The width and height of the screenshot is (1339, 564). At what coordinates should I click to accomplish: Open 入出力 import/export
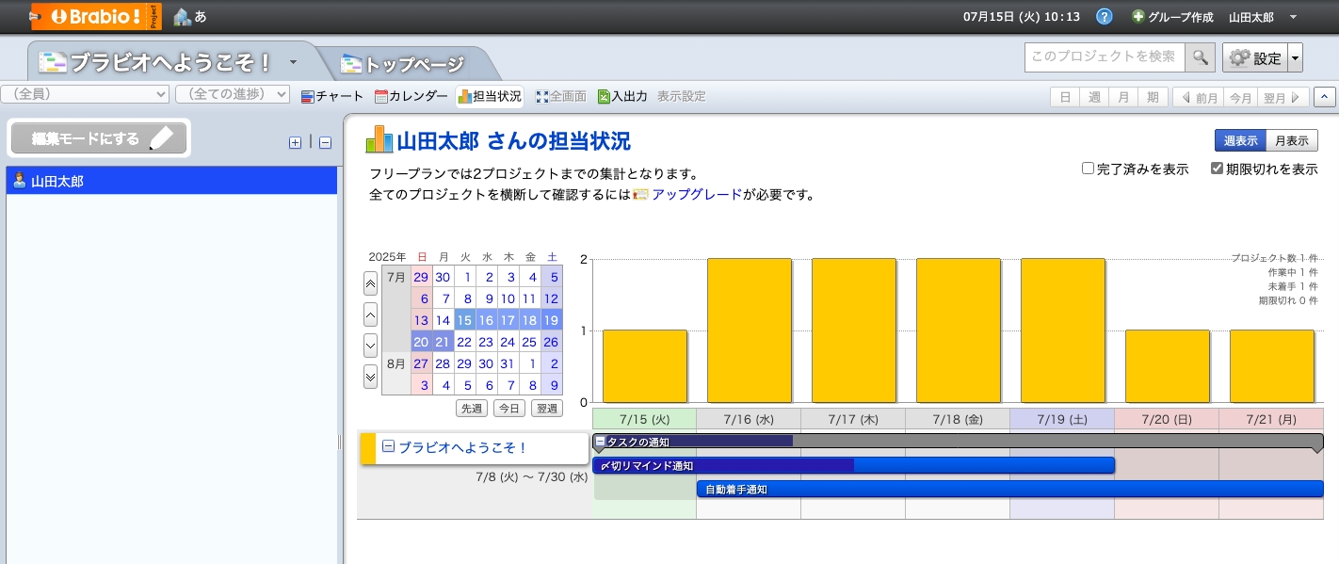622,96
